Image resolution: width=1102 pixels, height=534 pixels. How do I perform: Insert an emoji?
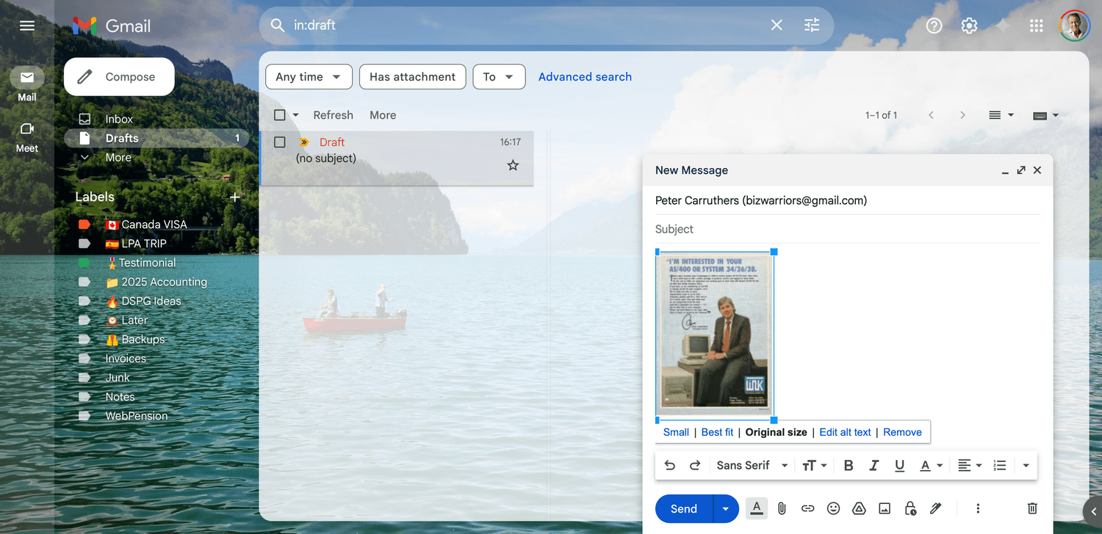pos(833,508)
